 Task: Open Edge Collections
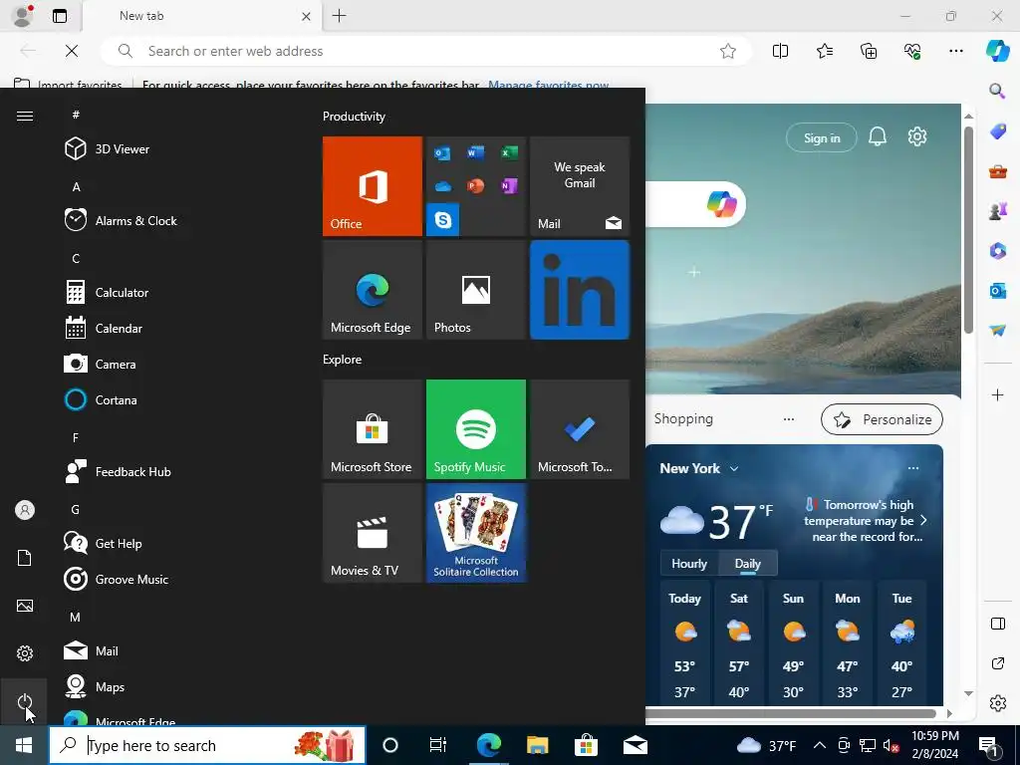[x=869, y=51]
